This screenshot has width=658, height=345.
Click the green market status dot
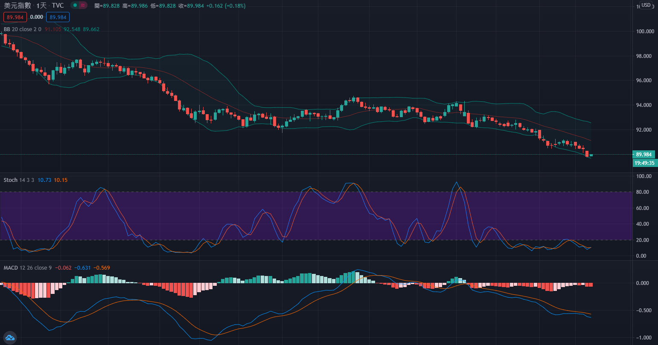coord(75,5)
